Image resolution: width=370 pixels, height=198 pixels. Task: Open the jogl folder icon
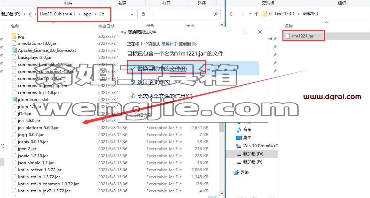click(14, 36)
